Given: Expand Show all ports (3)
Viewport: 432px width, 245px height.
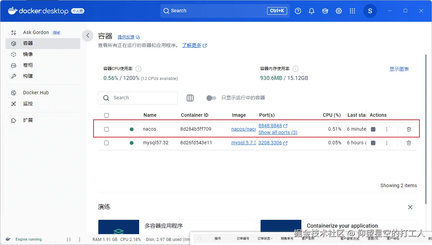Looking at the screenshot, I should (x=278, y=132).
